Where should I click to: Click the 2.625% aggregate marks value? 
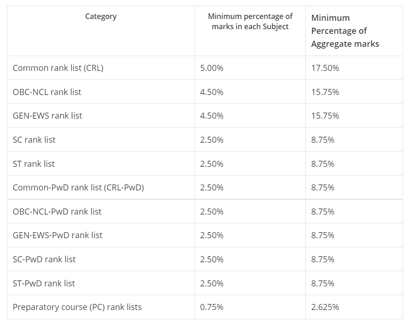pos(325,307)
